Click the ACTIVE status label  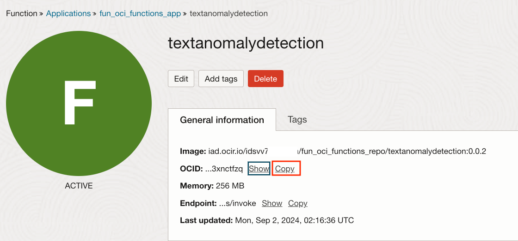click(x=79, y=186)
